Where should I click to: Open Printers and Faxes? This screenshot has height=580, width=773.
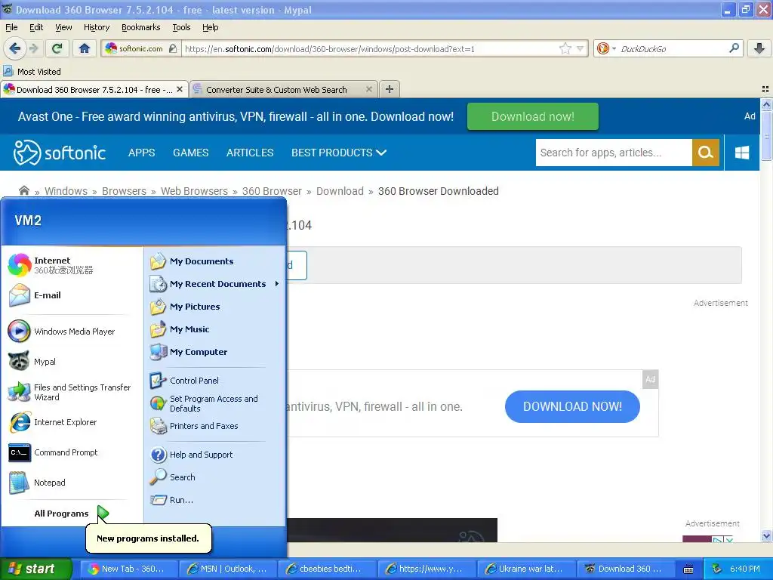click(215, 426)
